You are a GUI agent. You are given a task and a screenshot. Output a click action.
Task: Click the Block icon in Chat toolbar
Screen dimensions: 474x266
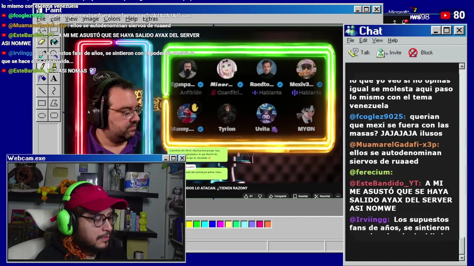[413, 52]
